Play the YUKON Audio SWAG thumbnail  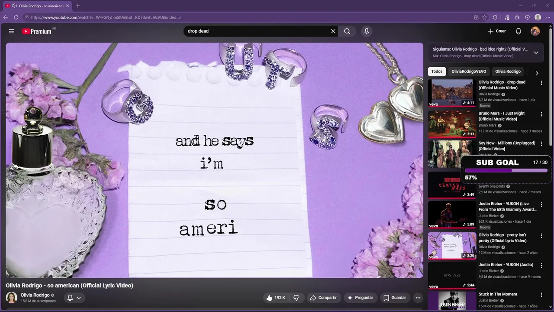coord(452,275)
